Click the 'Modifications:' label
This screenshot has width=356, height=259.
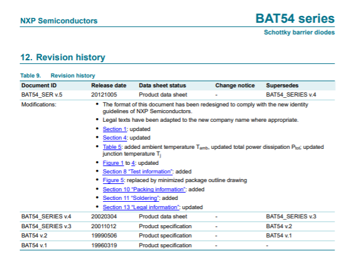pos(39,105)
